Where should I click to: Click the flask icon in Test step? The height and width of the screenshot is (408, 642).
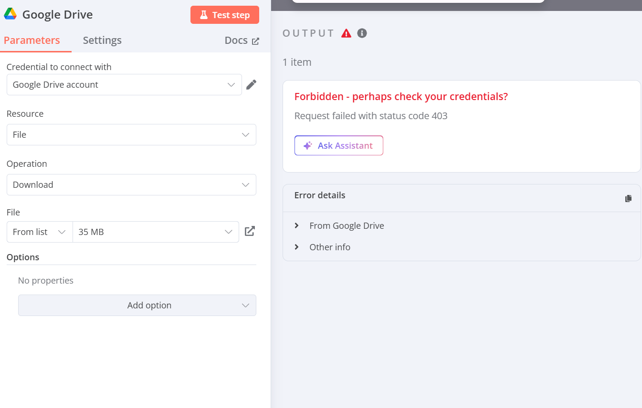point(204,15)
